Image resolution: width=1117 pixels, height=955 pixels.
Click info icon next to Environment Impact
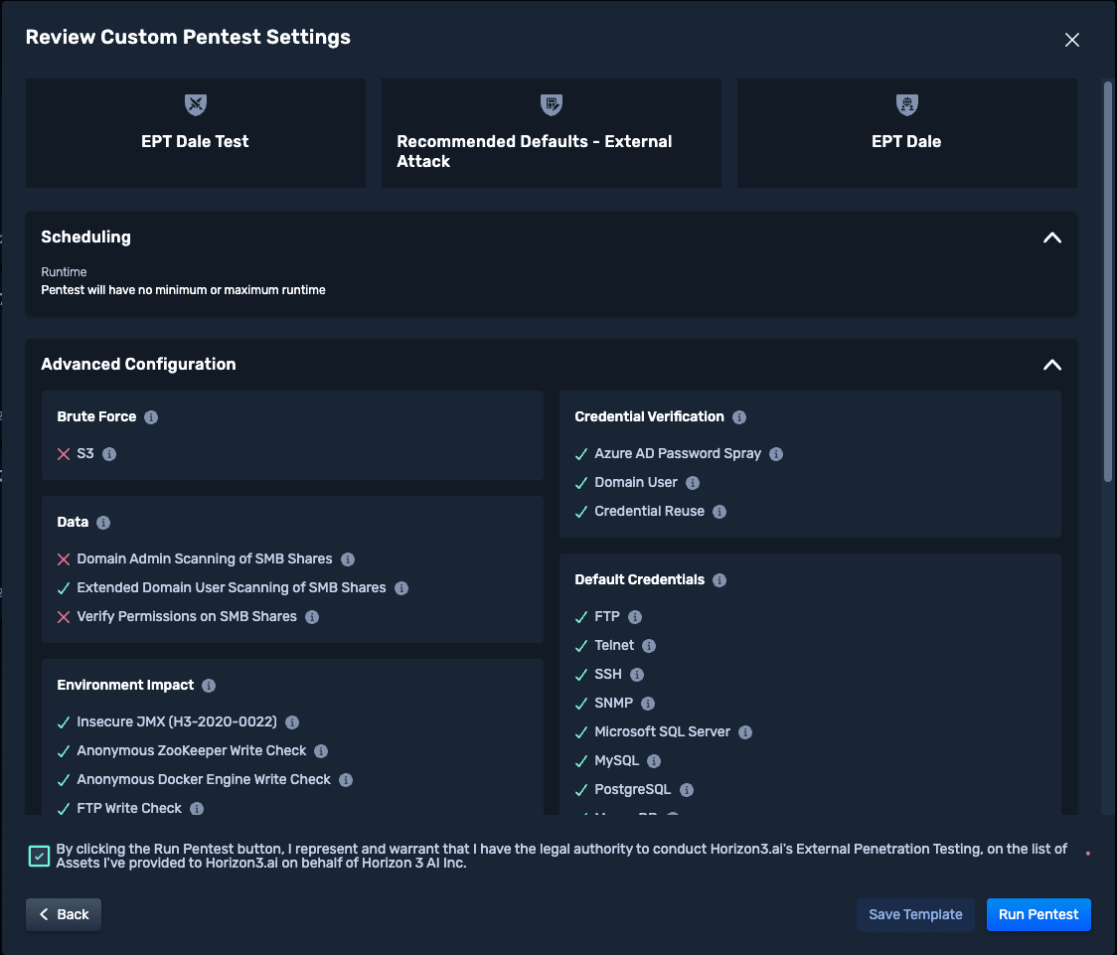click(x=209, y=686)
